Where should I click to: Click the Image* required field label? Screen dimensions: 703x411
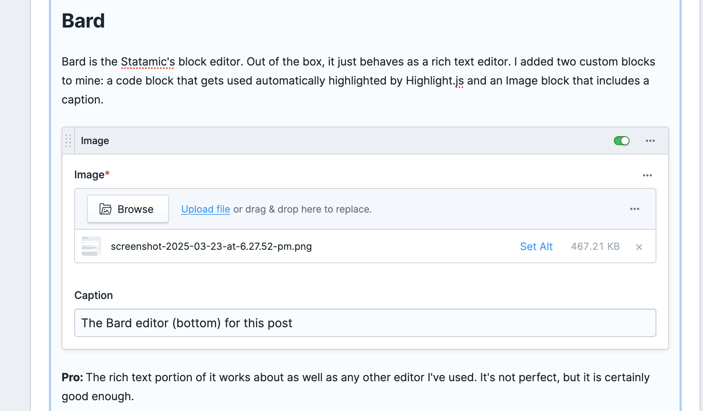[92, 175]
